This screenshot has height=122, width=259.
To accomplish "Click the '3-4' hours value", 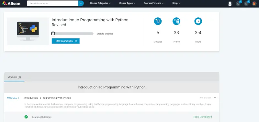I will (x=198, y=33).
